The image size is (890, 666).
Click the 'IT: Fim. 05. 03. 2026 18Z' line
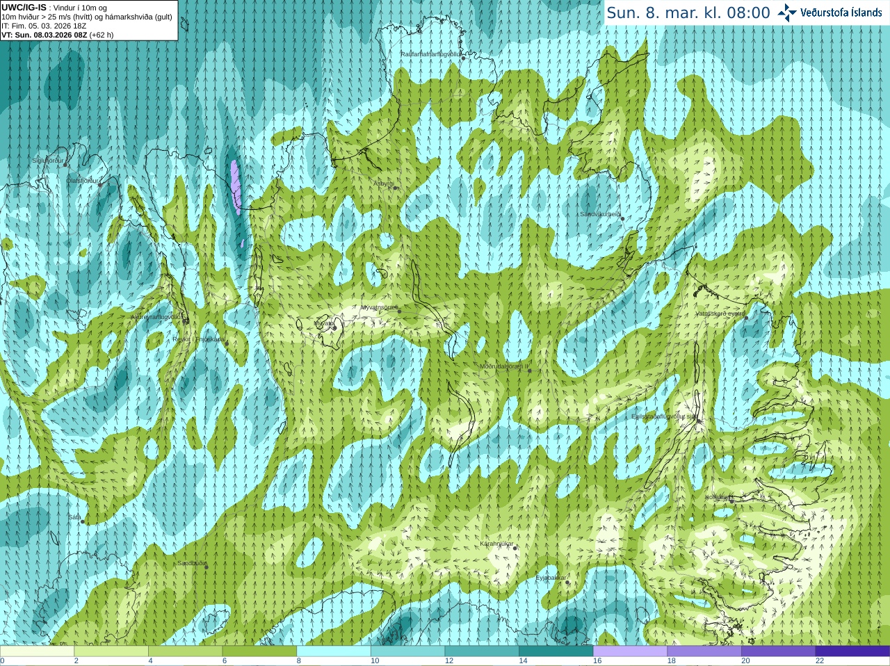pyautogui.click(x=44, y=26)
